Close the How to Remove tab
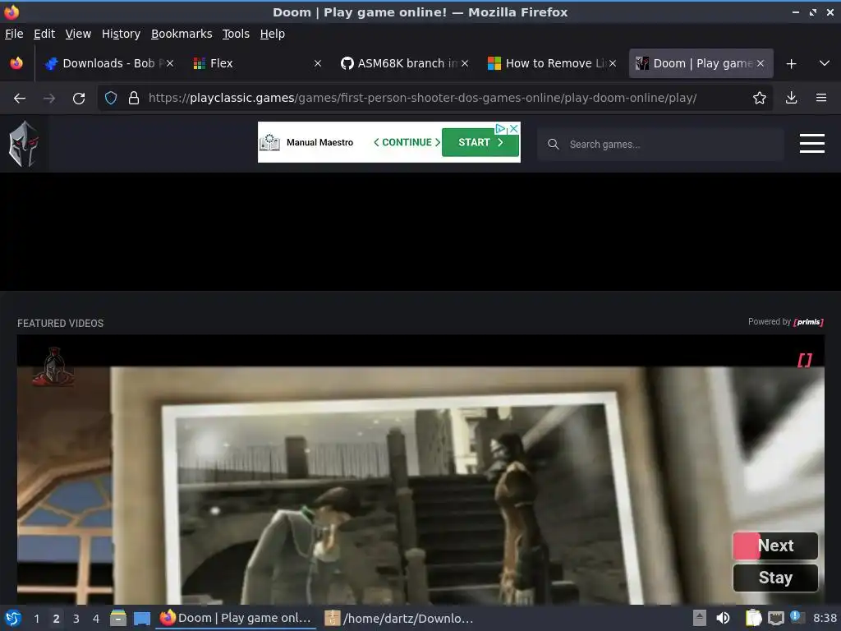841x631 pixels. (x=613, y=63)
